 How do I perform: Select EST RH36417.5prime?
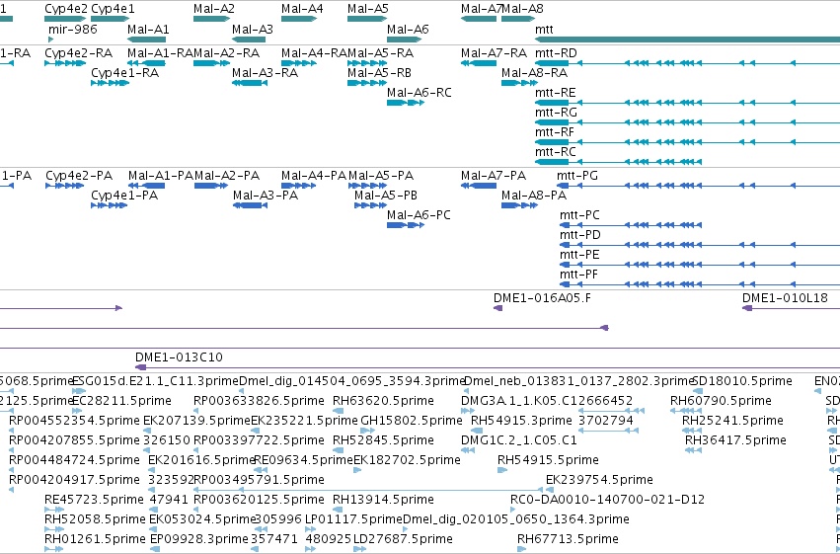[693, 450]
